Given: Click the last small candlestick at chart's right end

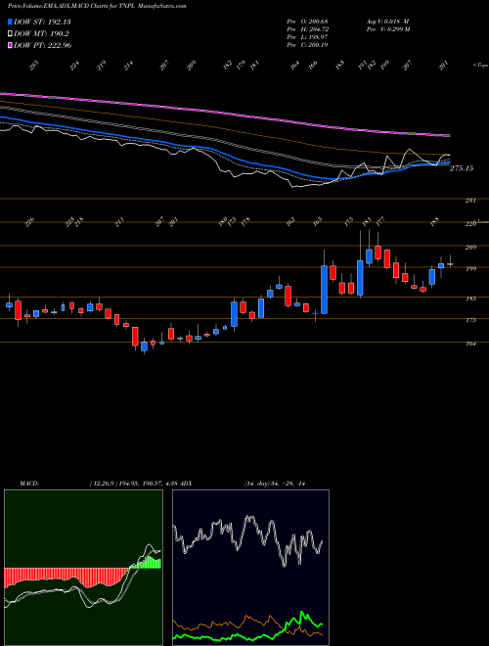Looking at the screenshot, I should tap(450, 264).
